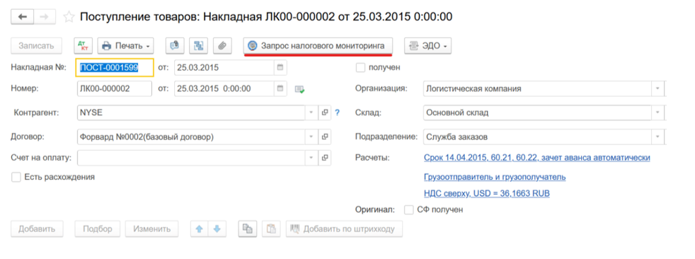The height and width of the screenshot is (259, 695).
Task: Click the Контрагент field containing NYSE
Action: [192, 113]
